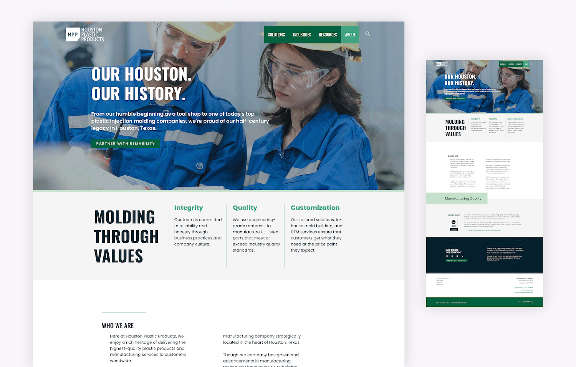Click the phone icon in small preview footer banner
The width and height of the screenshot is (576, 367).
click(462, 256)
